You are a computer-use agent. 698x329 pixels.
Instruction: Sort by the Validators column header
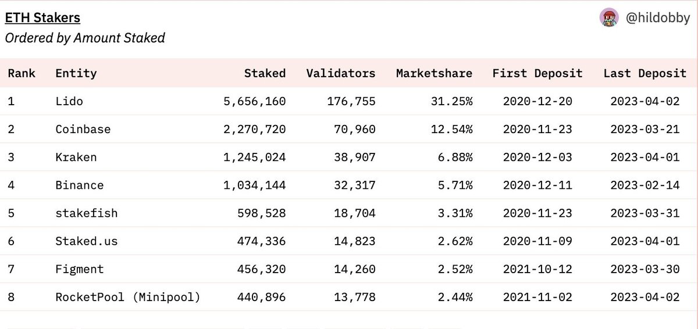pyautogui.click(x=341, y=73)
